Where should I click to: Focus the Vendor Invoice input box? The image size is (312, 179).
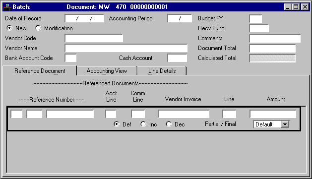[x=184, y=114]
